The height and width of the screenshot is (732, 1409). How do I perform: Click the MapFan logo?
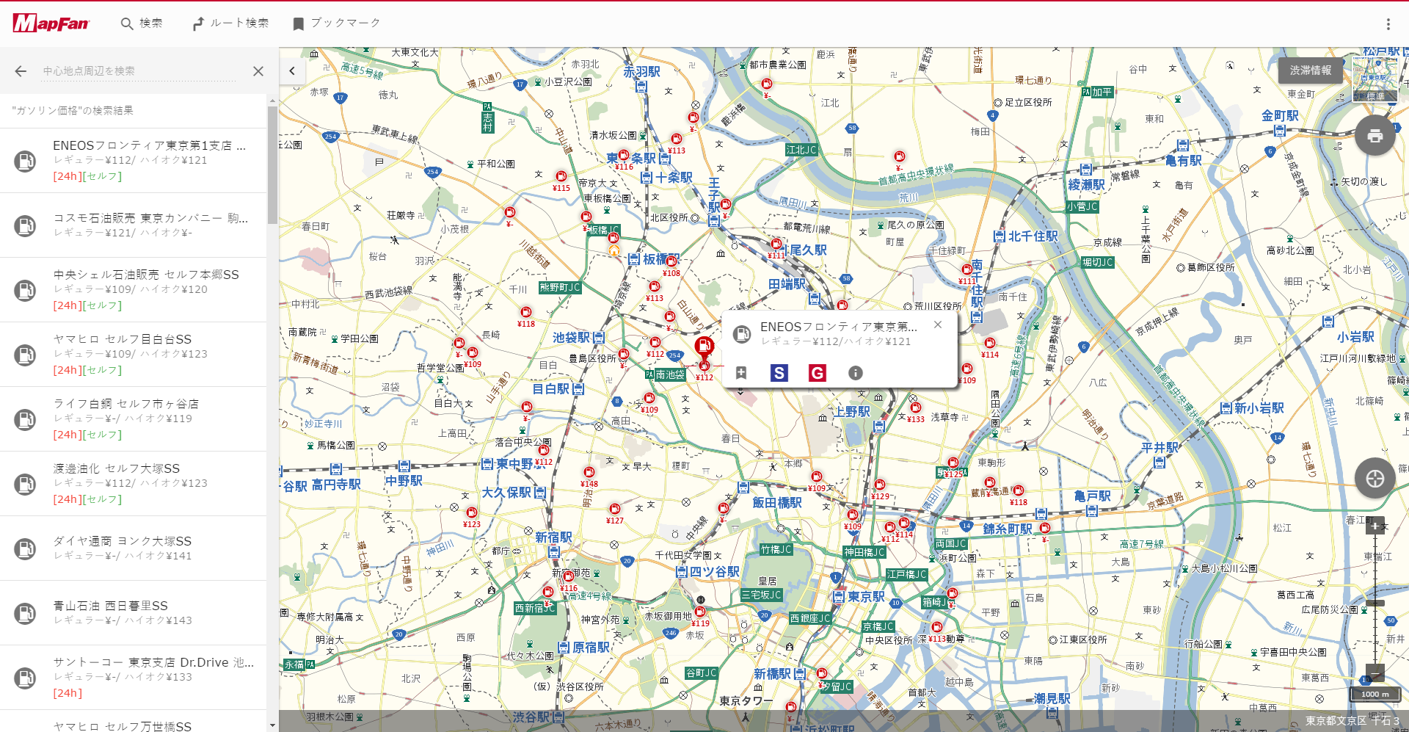pos(51,23)
